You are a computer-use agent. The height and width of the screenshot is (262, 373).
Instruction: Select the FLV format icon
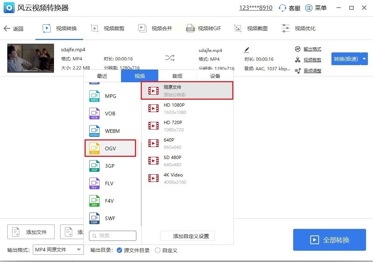coord(94,183)
